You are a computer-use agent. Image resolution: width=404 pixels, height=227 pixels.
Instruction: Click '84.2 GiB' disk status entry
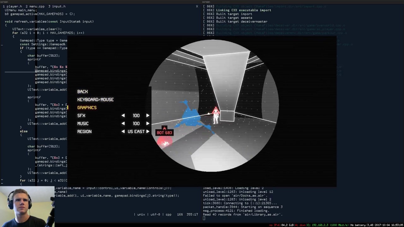coord(287,225)
